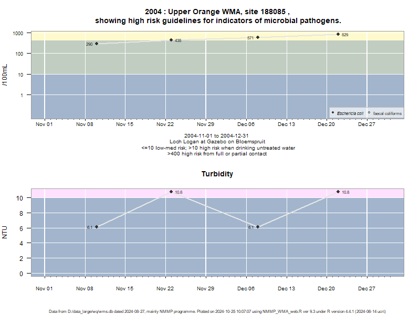The image size is (420, 315).
Task: Click the Turbidity chart title
Action: click(x=217, y=174)
